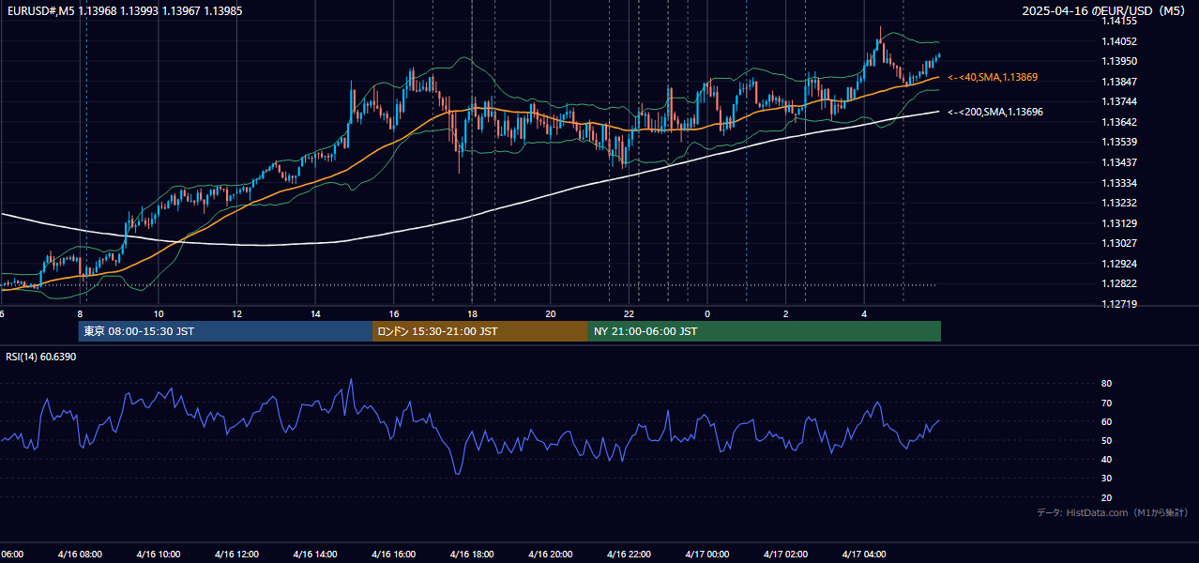1199x563 pixels.
Task: Click hour tick 18 under the price chart
Action: point(472,313)
